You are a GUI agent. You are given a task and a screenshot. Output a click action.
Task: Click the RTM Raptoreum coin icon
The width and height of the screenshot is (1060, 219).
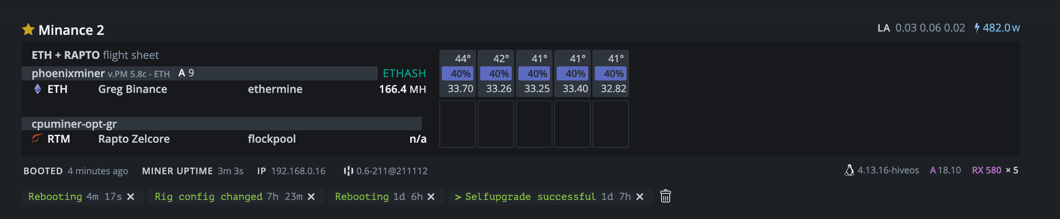(x=37, y=139)
